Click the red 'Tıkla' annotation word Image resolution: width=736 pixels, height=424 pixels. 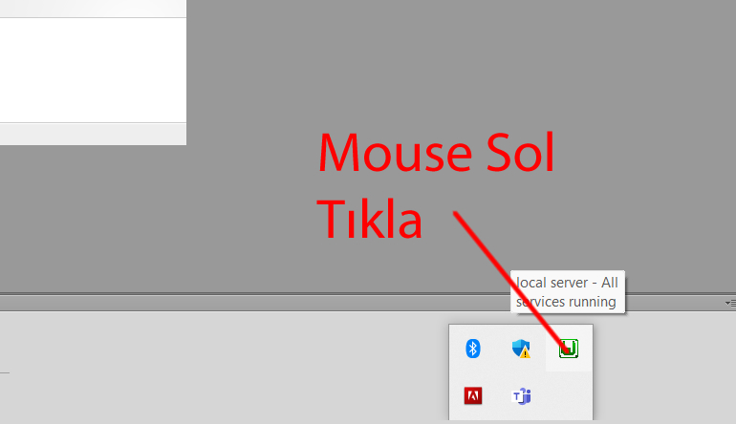pos(369,221)
